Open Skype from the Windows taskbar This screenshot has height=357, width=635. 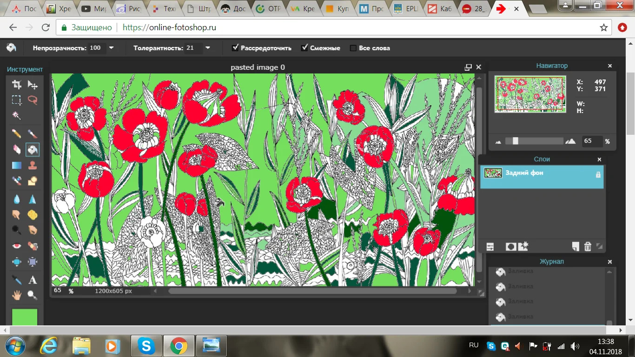[x=146, y=346]
